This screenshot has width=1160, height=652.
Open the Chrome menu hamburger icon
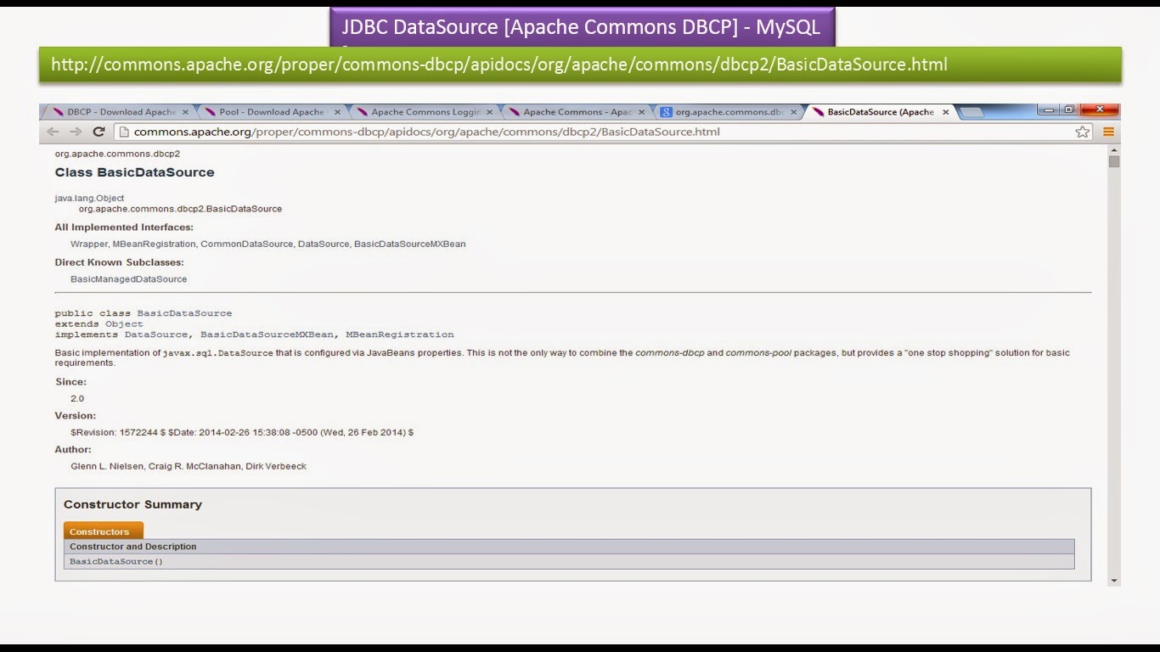[x=1108, y=132]
